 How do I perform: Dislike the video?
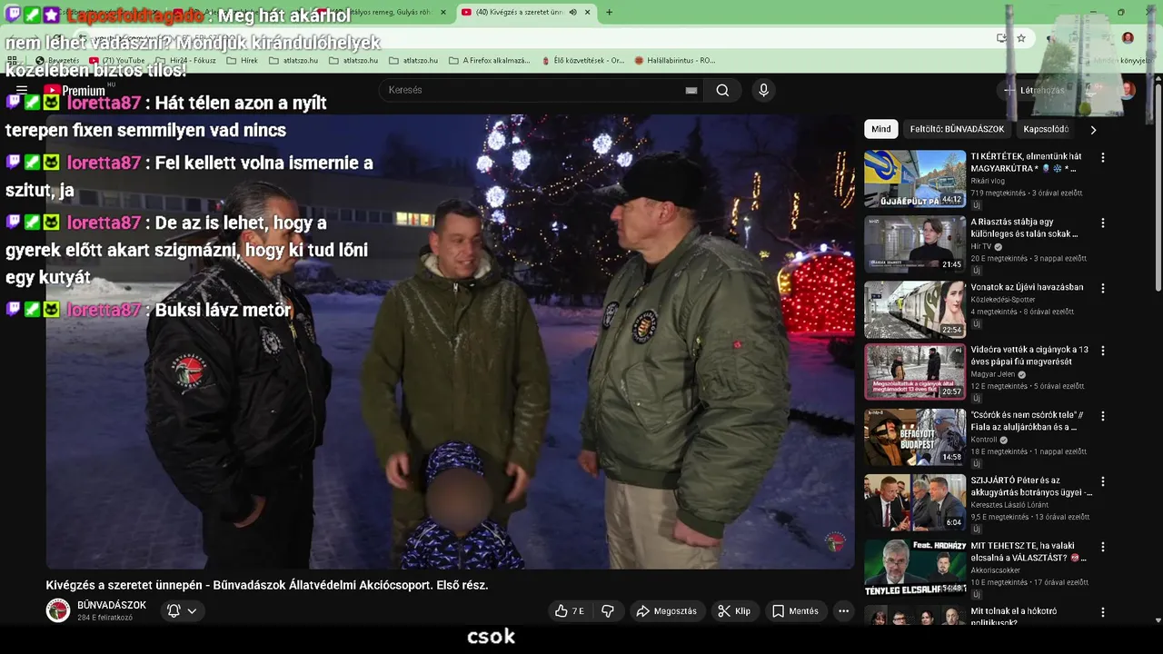[x=608, y=611]
